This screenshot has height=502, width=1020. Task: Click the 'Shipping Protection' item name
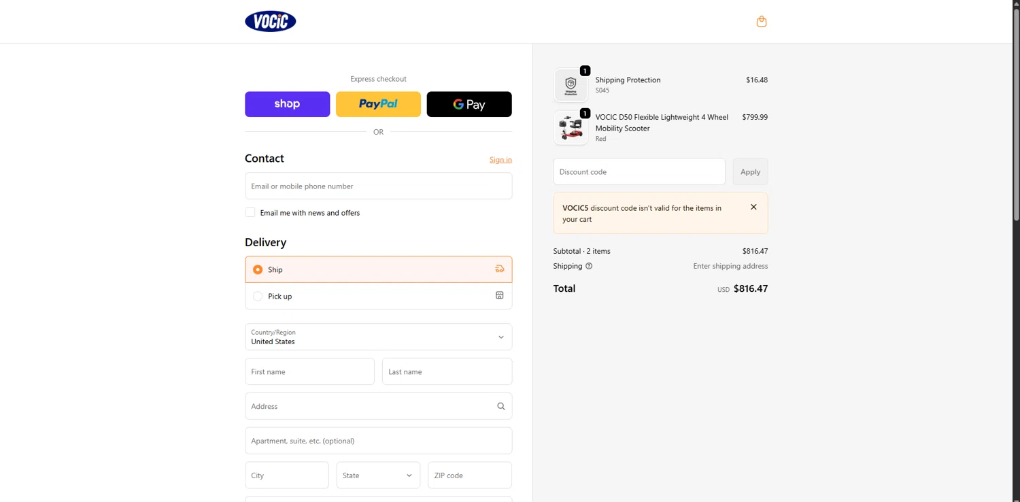pos(628,80)
